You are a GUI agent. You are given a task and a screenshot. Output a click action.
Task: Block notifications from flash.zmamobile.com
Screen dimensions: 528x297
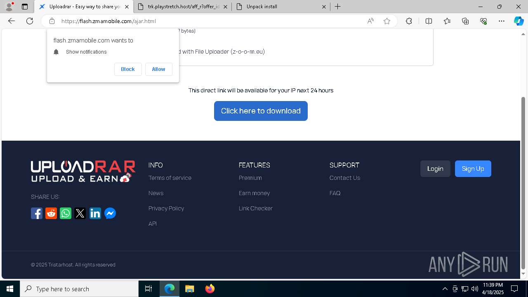[128, 69]
